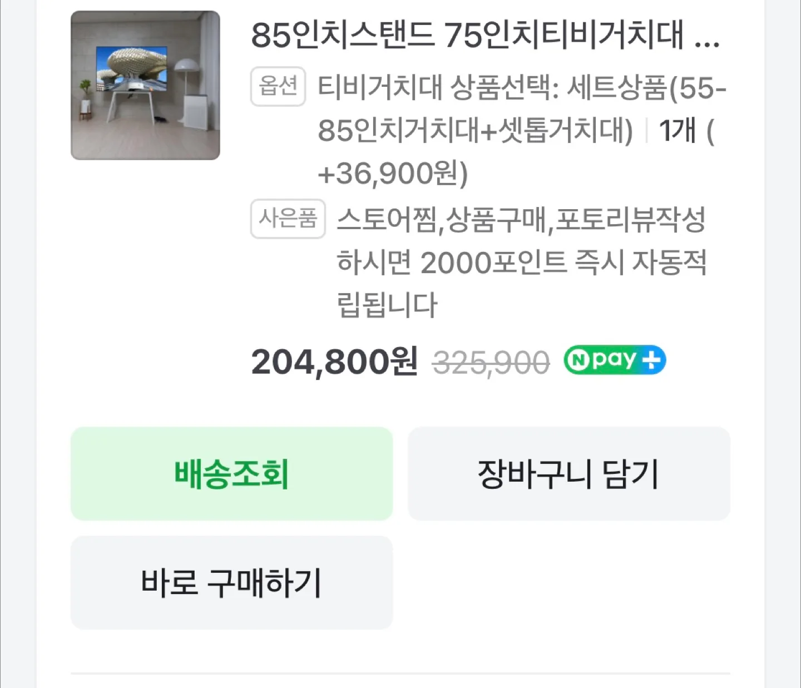801x688 pixels.
Task: Click the N circle logo in Npay badge
Action: (578, 360)
